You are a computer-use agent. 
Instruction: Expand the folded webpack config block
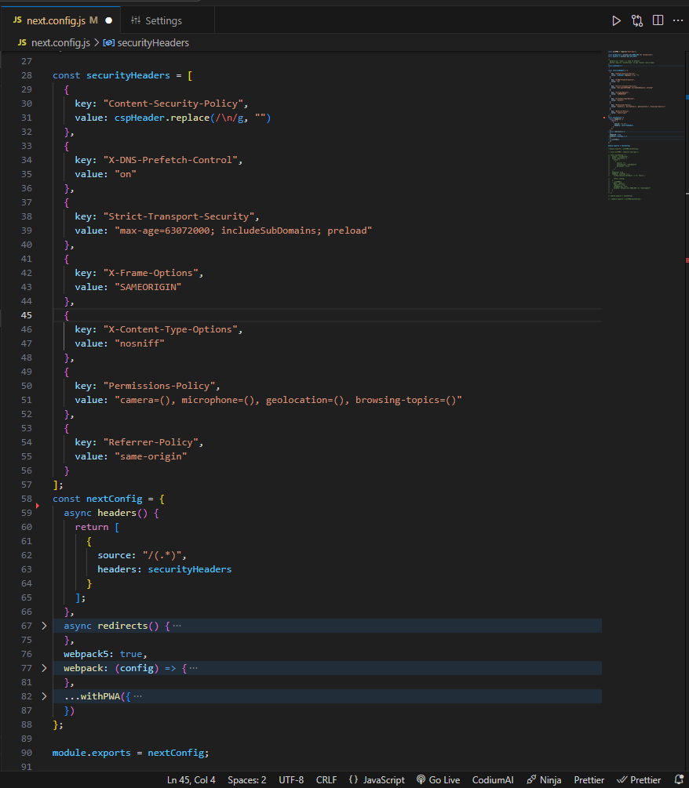click(44, 668)
